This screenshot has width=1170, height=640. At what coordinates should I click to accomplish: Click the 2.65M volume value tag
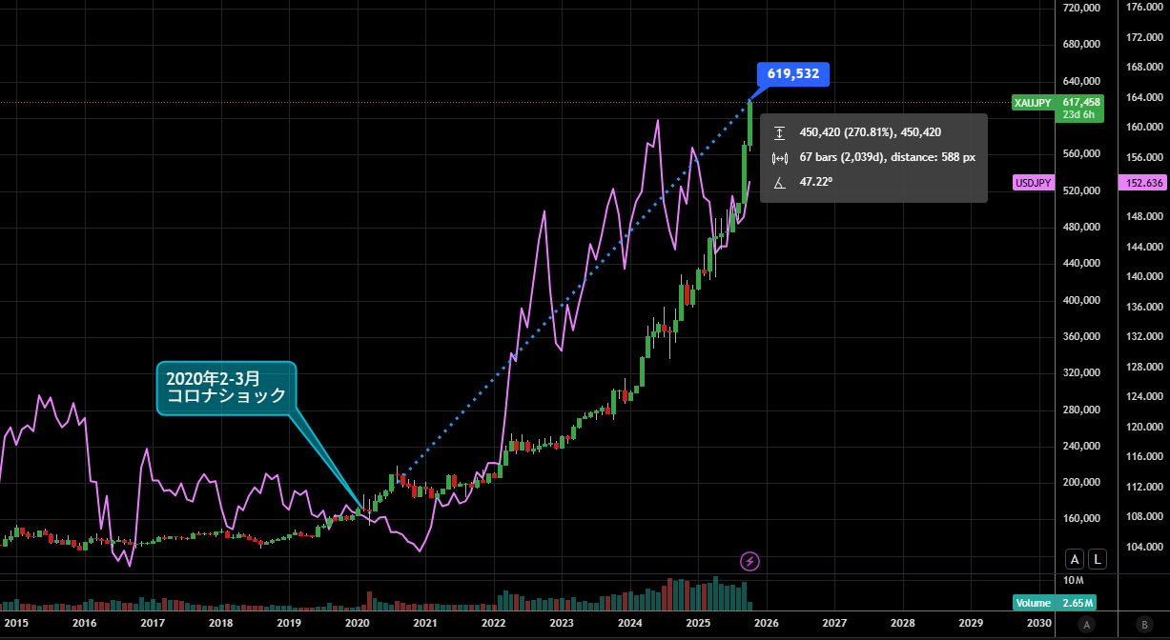(1076, 603)
